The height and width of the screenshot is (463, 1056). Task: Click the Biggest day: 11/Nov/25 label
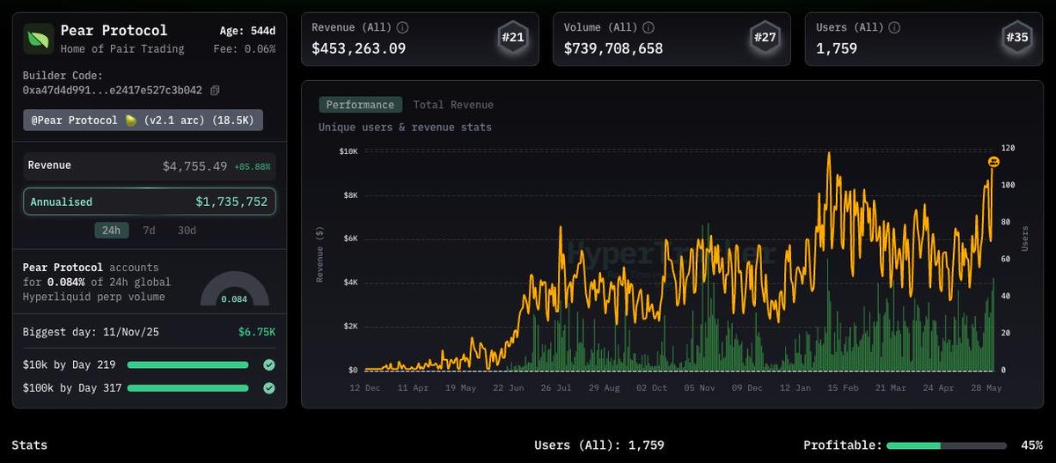(x=92, y=332)
